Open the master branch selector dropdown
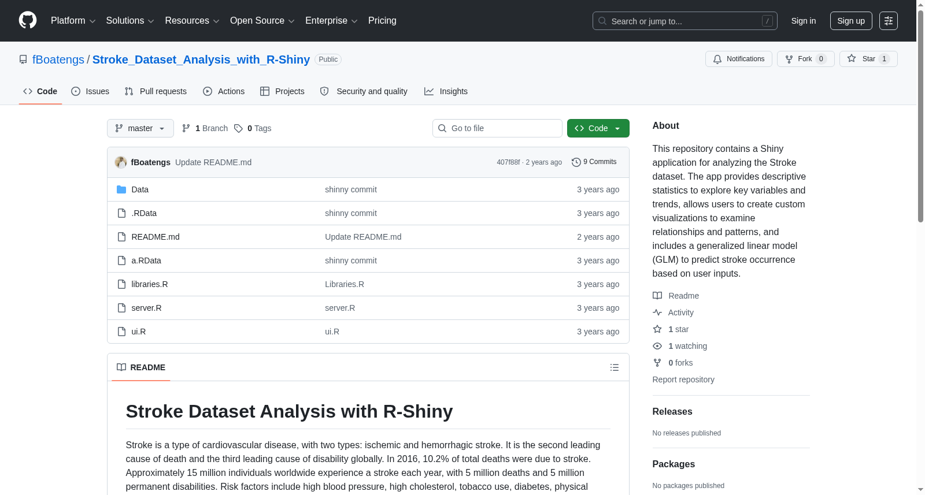This screenshot has height=495, width=925. [140, 128]
